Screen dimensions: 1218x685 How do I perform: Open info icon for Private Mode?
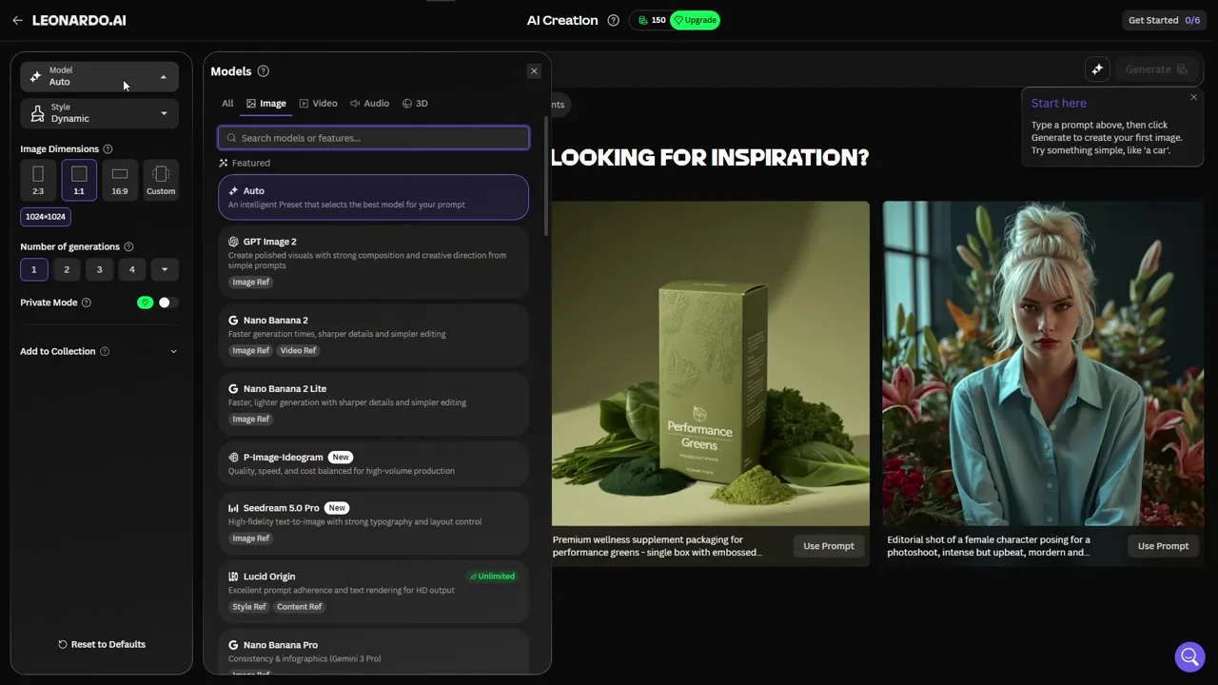pos(86,303)
